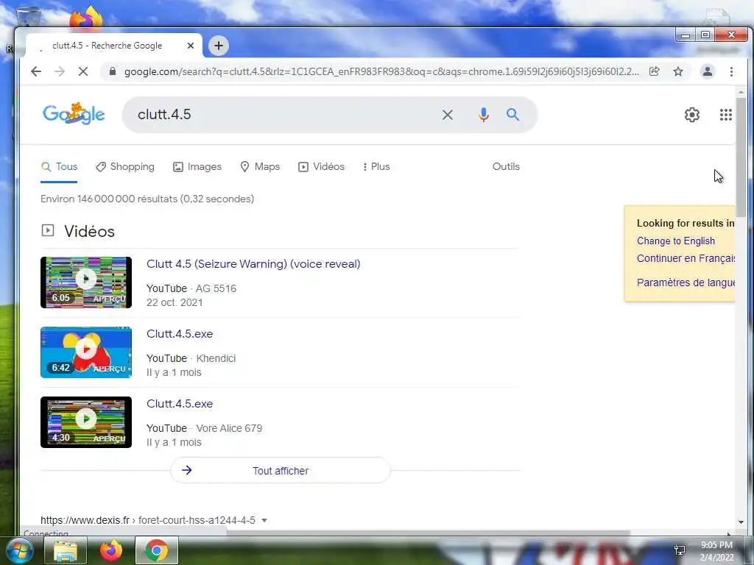
Task: Click Tout afficher button
Action: click(x=281, y=470)
